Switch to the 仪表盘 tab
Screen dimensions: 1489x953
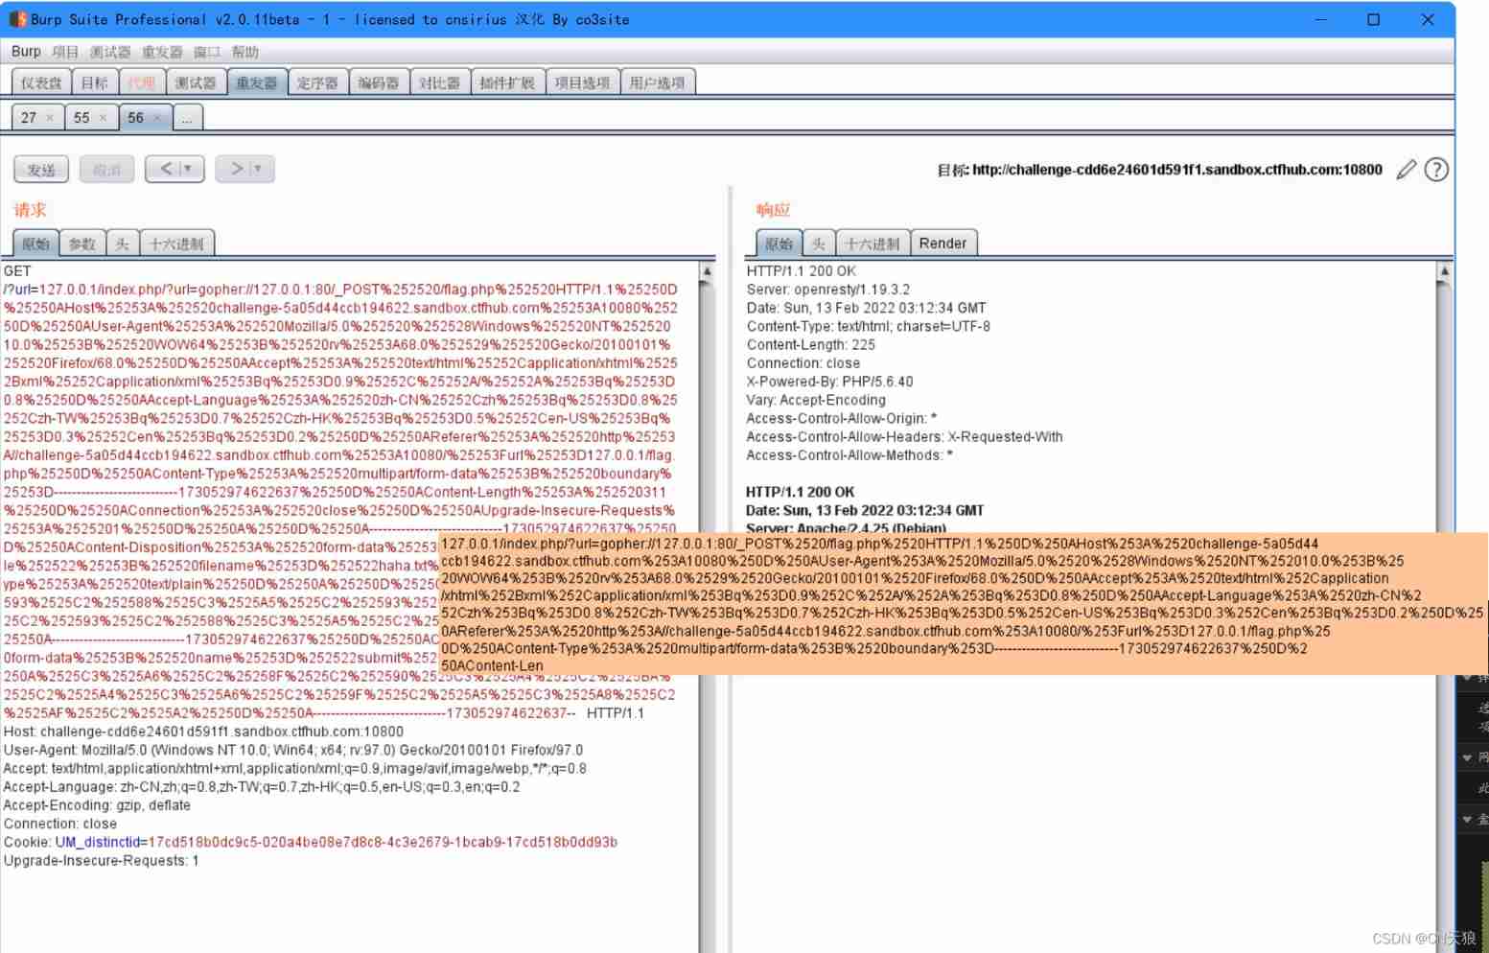41,82
